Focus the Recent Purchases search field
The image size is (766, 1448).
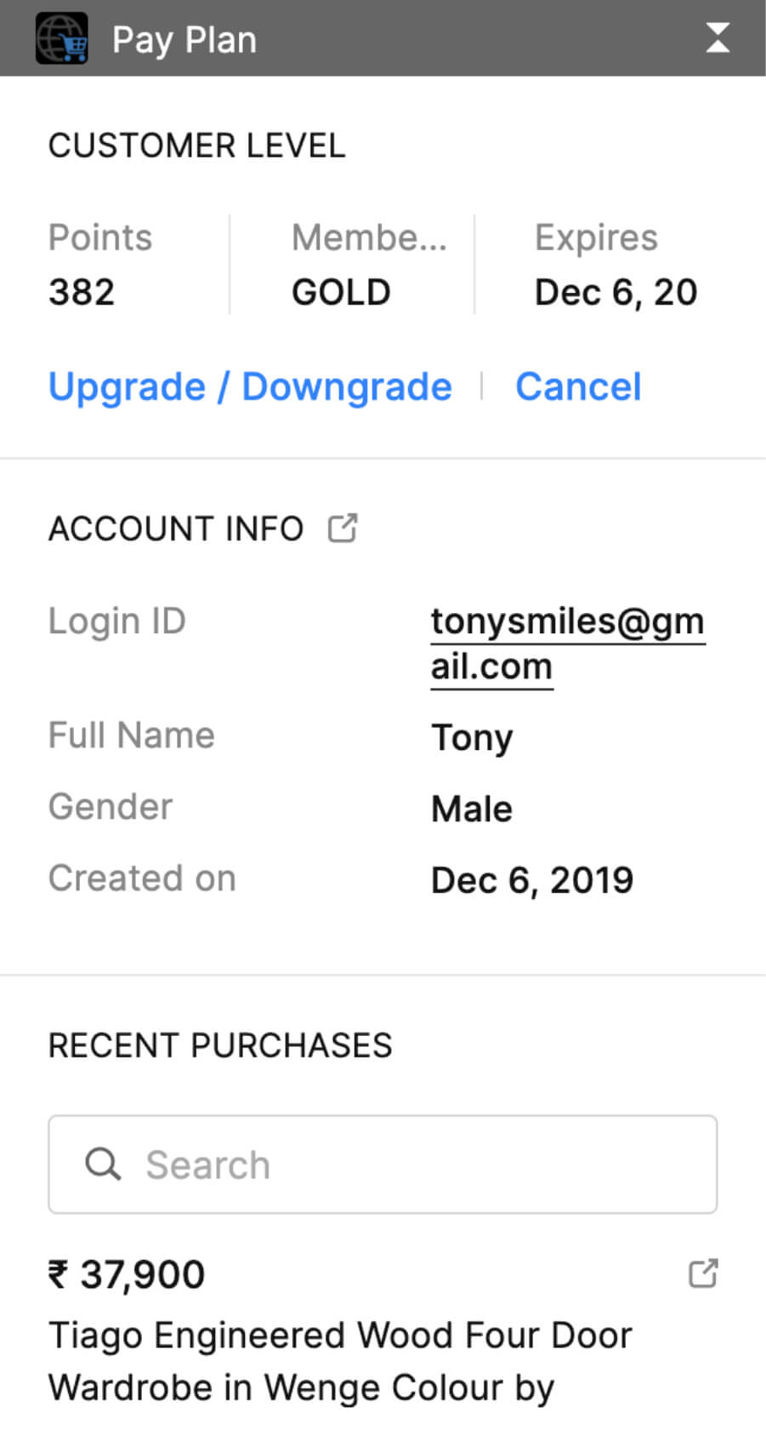[x=383, y=1164]
